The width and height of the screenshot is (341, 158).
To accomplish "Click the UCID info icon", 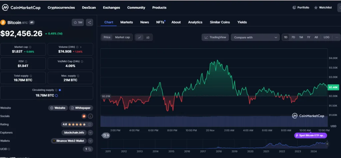I will click(9, 149).
